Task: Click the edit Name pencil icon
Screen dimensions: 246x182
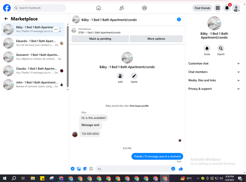Action: pyautogui.click(x=134, y=76)
